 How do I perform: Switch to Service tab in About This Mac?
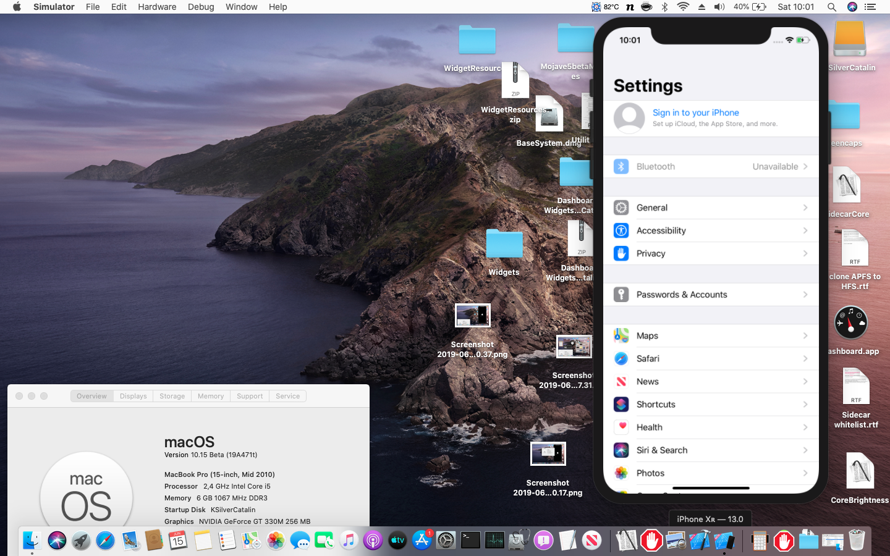287,396
